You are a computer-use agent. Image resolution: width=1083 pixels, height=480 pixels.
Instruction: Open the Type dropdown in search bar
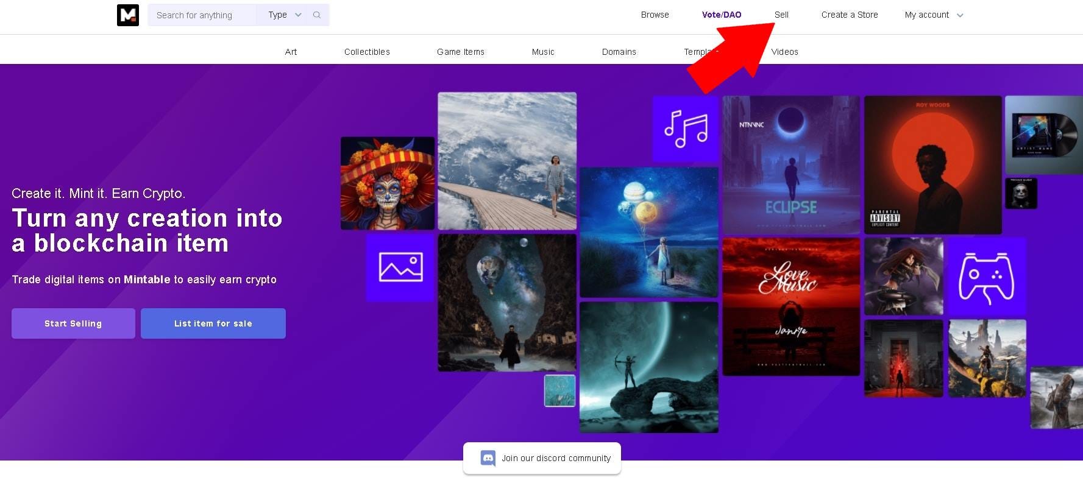285,15
